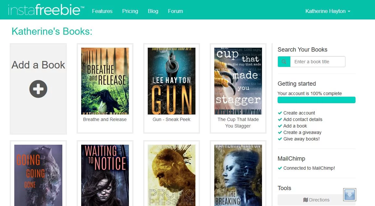Click checkmark beside Connected to MailChimp

[x=280, y=168]
